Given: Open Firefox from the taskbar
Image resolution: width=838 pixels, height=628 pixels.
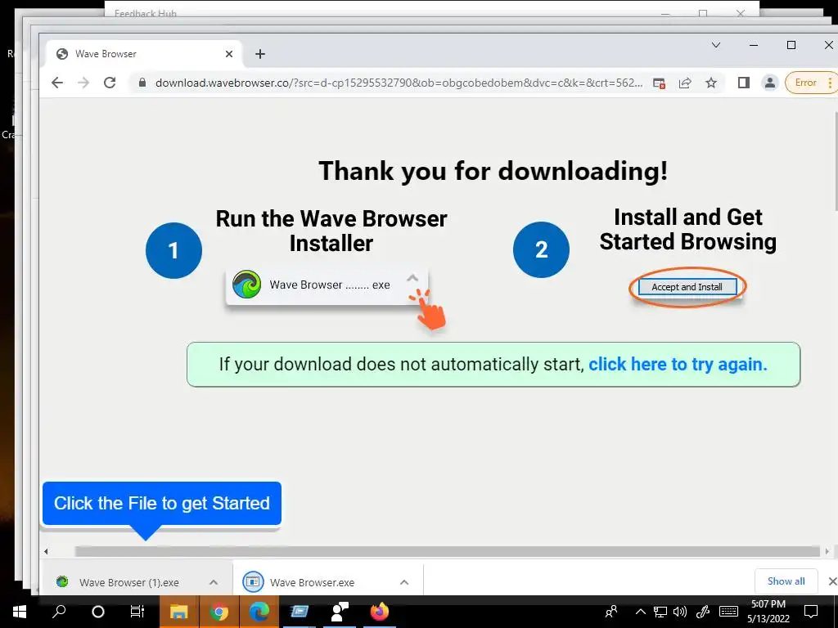Looking at the screenshot, I should [380, 612].
